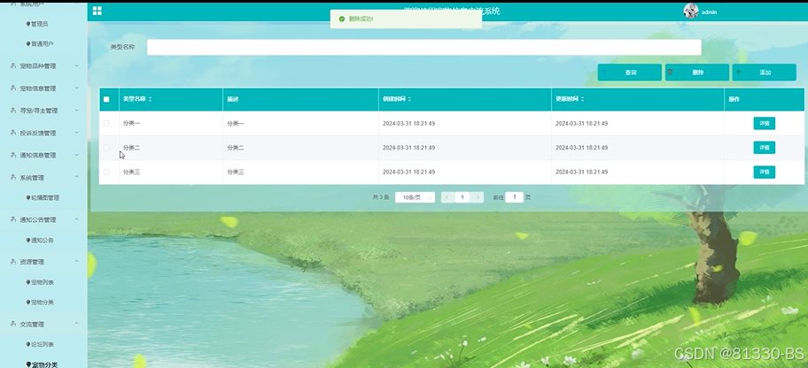Open 详情 for row 分类二
Viewport: 808px width, 368px height.
point(765,148)
